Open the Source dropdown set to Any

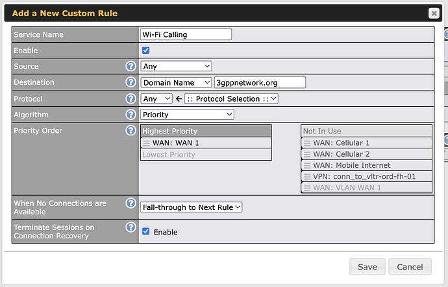pos(176,66)
